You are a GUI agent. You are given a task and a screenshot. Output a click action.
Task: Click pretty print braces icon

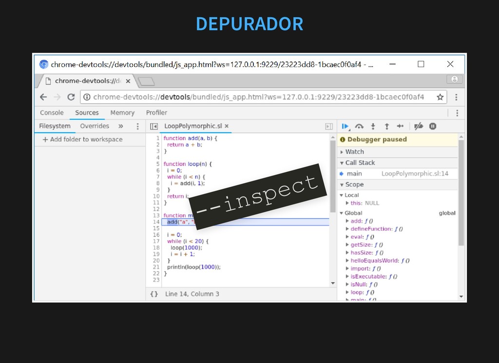[x=154, y=294]
